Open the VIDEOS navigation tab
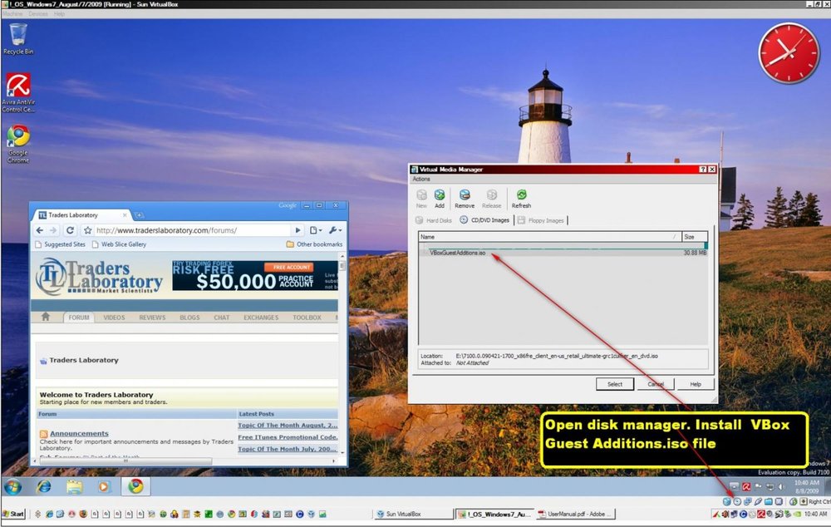The image size is (831, 527). 114,318
